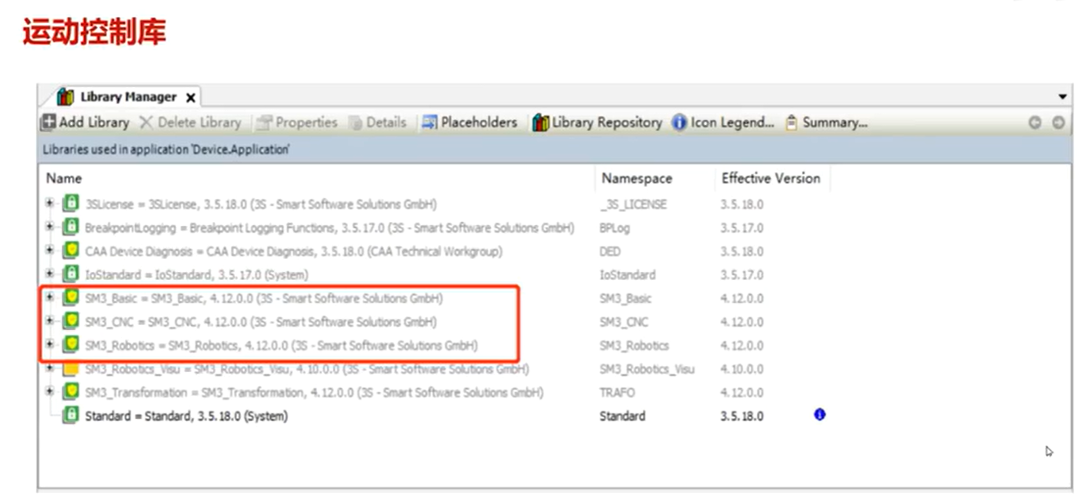Sort by the Namespace column header

tap(637, 178)
